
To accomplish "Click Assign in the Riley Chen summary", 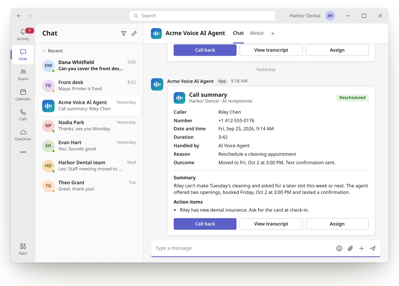I will (337, 224).
